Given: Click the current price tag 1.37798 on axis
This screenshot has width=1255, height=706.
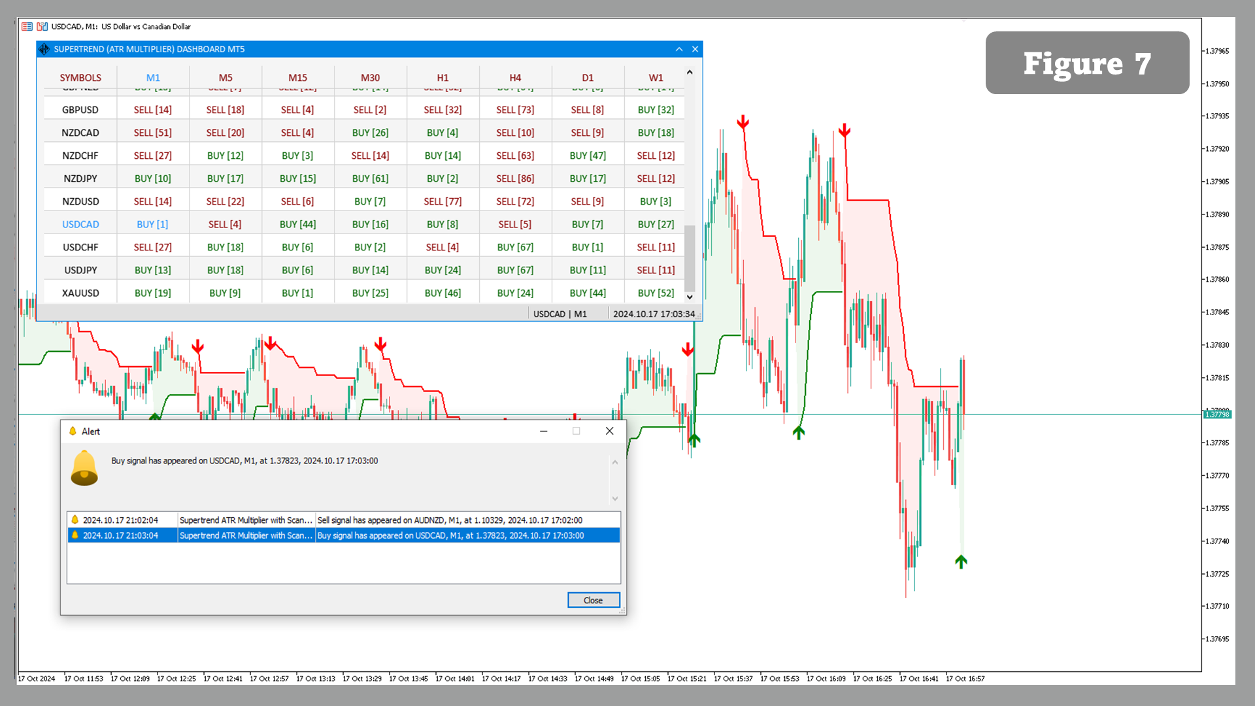Looking at the screenshot, I should (x=1217, y=414).
